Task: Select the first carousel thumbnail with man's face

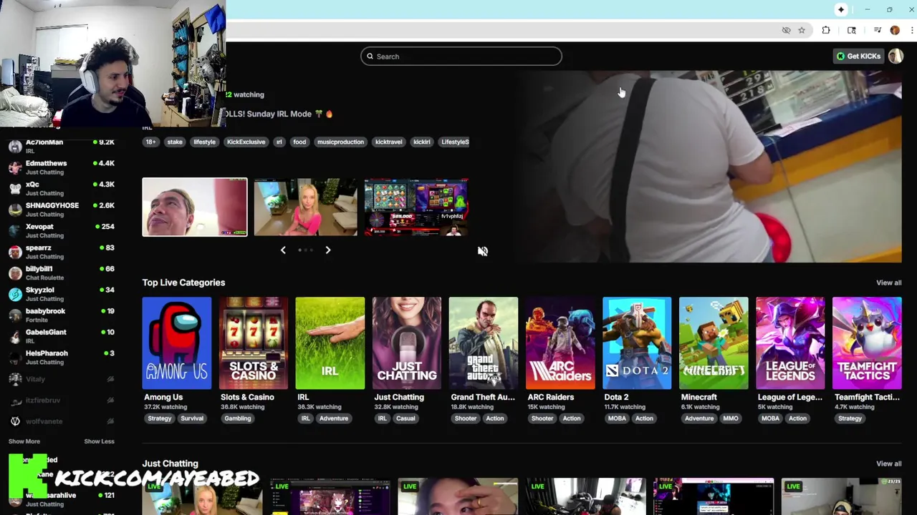Action: point(195,207)
